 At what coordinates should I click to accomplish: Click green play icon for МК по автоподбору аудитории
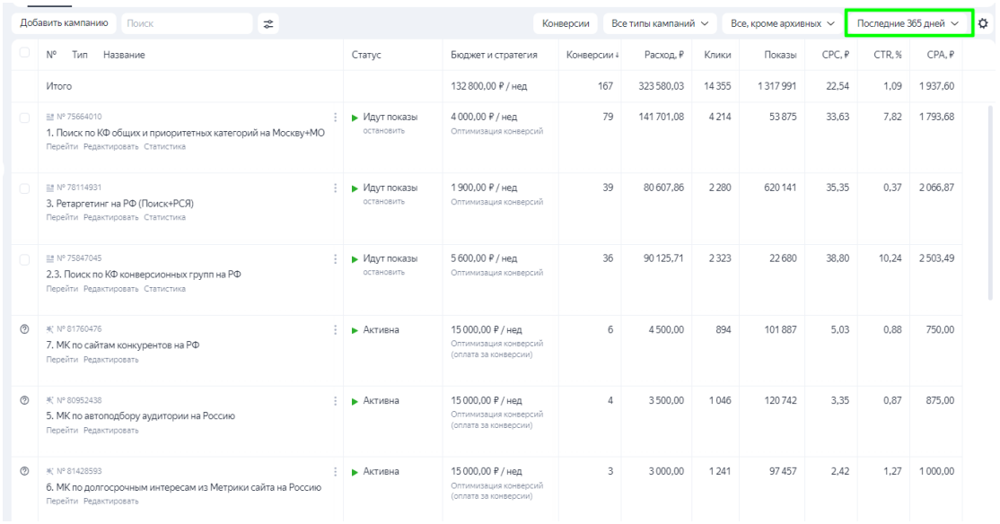pyautogui.click(x=355, y=402)
